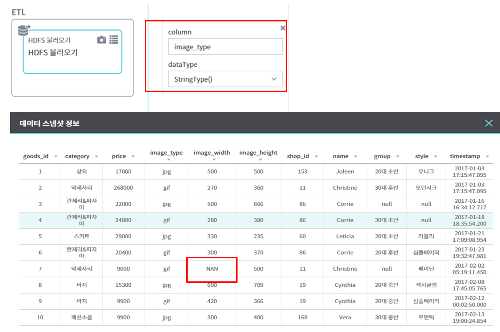Open the category column filter arrow
The height and width of the screenshot is (332, 500).
96,157
